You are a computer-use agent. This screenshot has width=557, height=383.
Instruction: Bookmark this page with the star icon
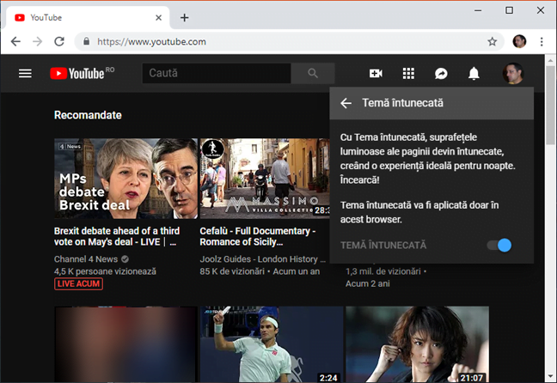tap(492, 42)
